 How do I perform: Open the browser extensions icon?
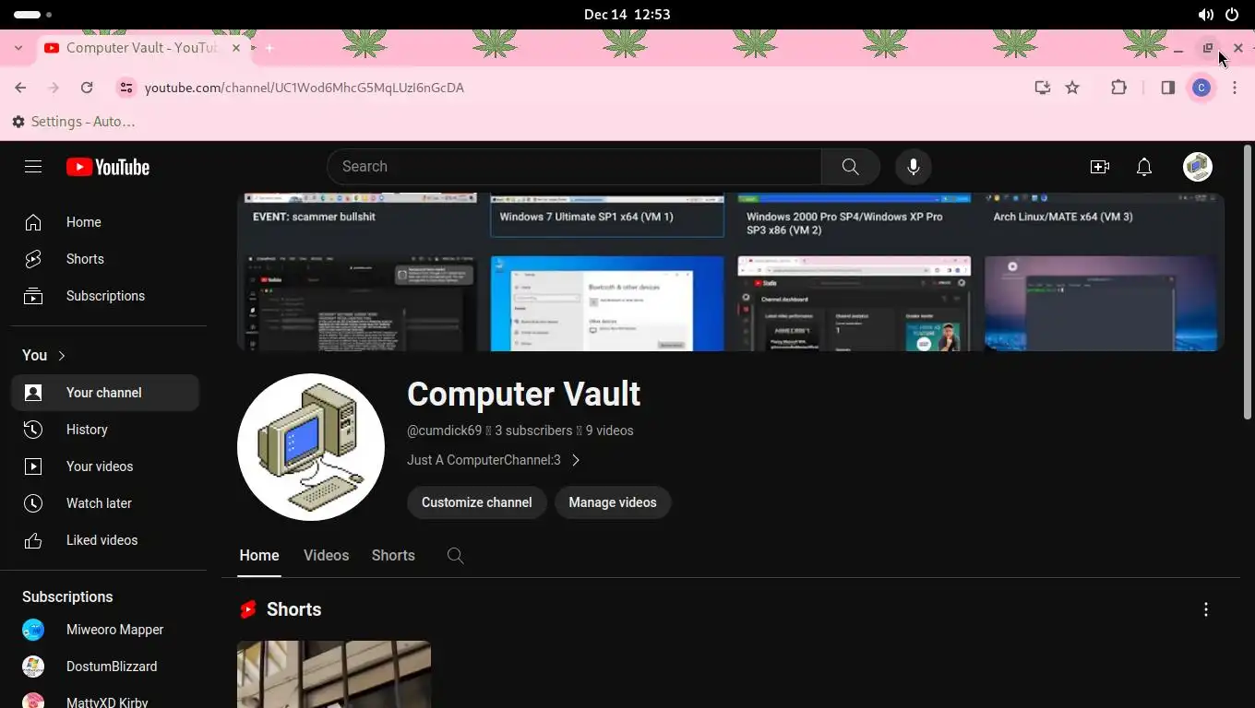click(x=1118, y=88)
